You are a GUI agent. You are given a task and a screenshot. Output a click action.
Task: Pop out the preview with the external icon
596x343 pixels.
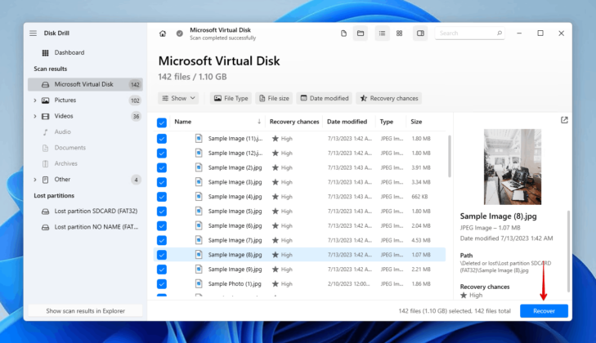pos(564,120)
